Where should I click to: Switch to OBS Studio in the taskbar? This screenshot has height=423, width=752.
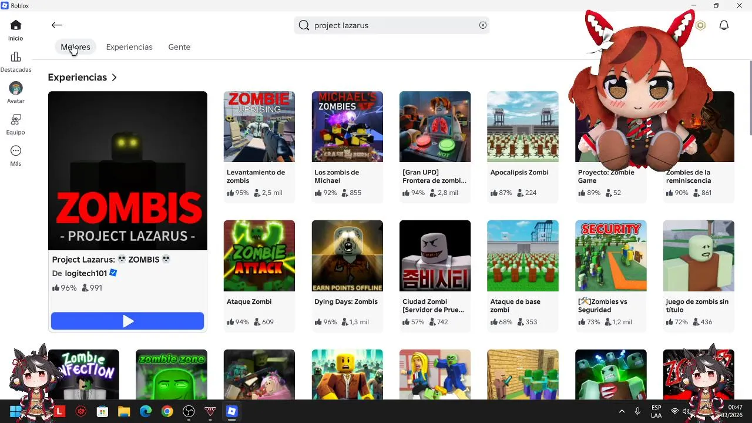(189, 412)
